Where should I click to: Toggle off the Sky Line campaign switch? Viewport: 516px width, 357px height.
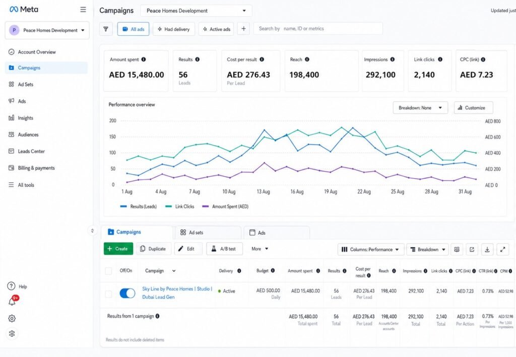pyautogui.click(x=127, y=293)
